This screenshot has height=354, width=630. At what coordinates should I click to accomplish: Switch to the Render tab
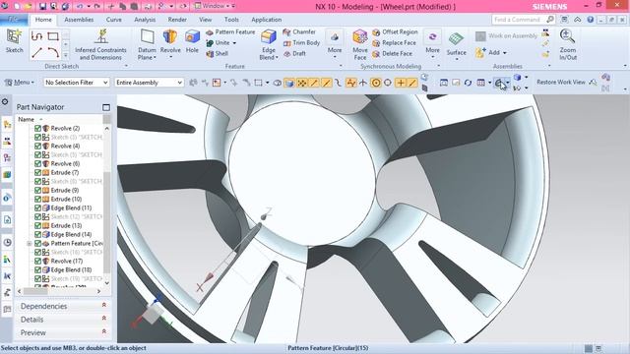tap(177, 20)
